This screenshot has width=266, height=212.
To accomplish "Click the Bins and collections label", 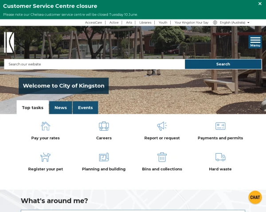I will point(162,169).
